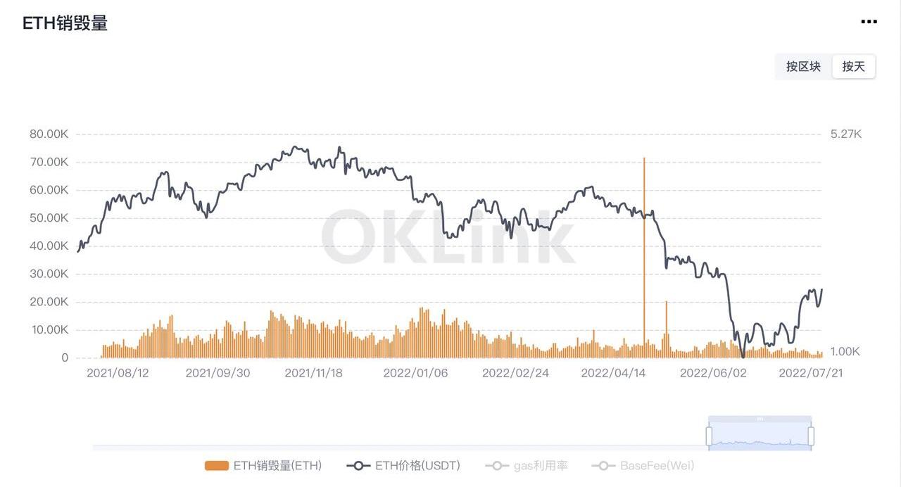Toggle the ETH价格(USDT) legend series

click(x=417, y=465)
